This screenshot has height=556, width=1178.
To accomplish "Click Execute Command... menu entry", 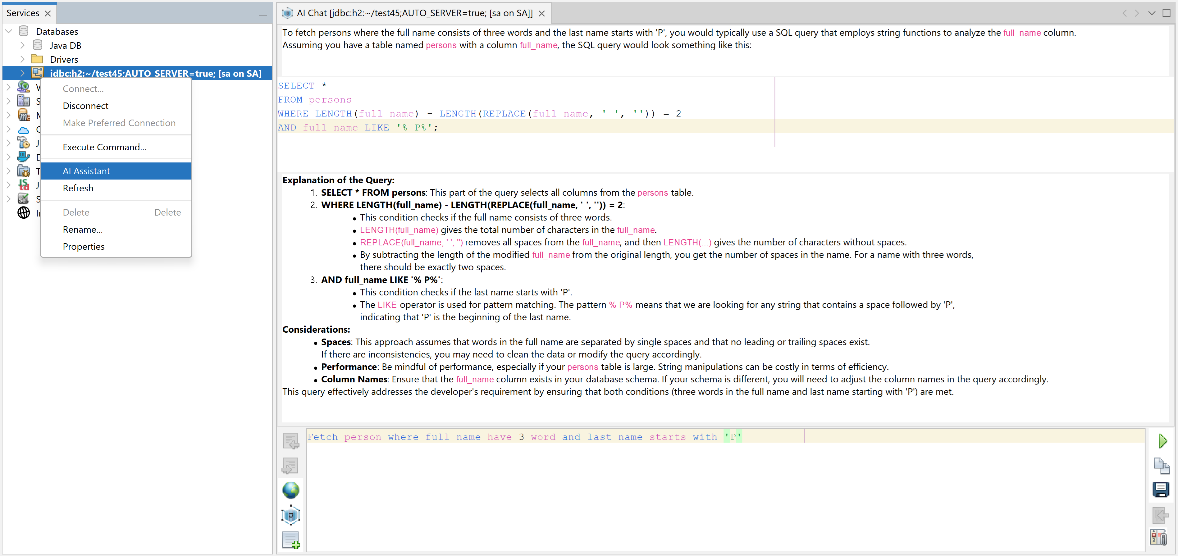I will coord(104,147).
